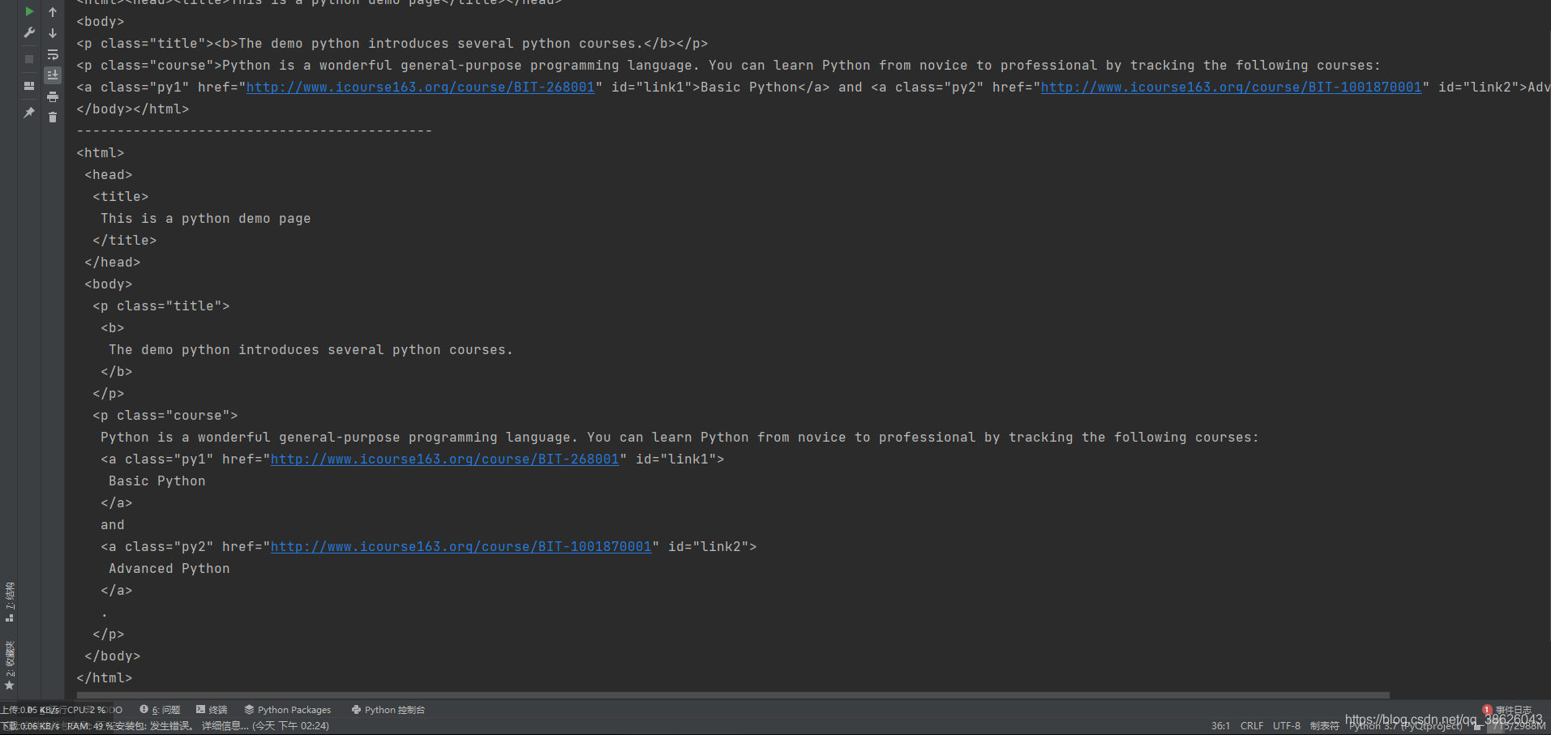This screenshot has width=1551, height=735.
Task: Open the prettified link1 href BIT-268001
Action: (445, 459)
